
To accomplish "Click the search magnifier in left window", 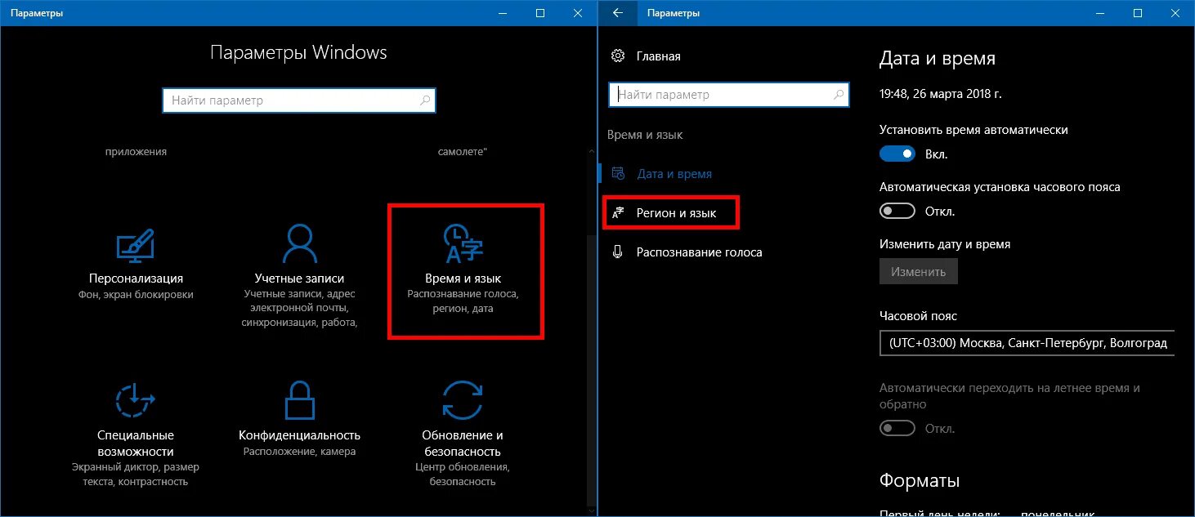I will [x=424, y=100].
